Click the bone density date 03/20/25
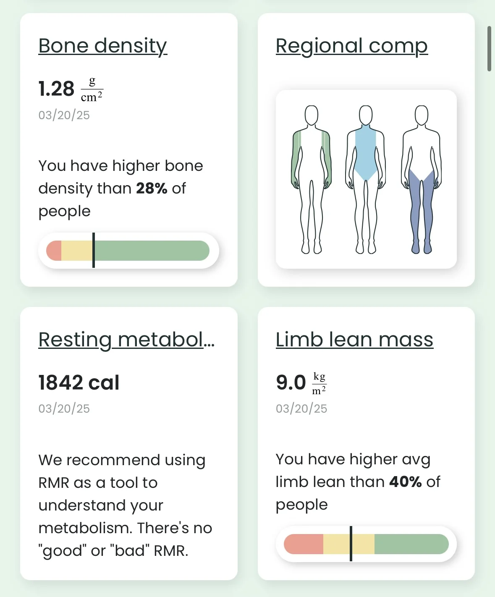Viewport: 495px width, 597px height. pyautogui.click(x=64, y=115)
